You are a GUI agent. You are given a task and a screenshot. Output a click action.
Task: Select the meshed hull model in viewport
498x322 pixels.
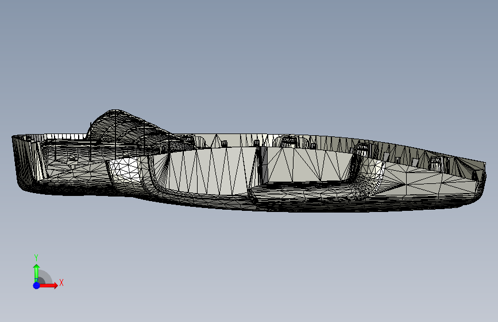click(x=249, y=162)
